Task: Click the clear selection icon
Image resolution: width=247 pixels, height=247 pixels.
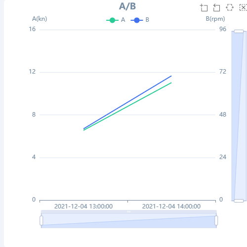Action: [243, 7]
